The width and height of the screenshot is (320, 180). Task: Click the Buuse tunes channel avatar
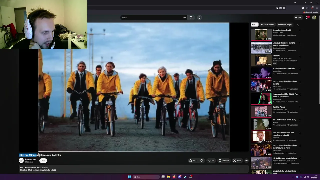21,160
